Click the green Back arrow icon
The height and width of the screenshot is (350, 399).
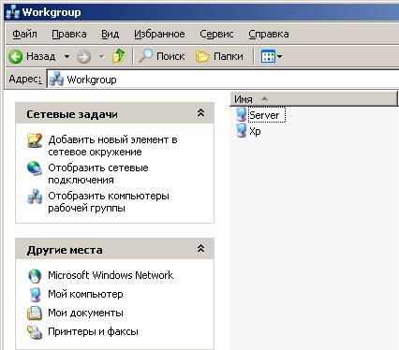15,57
